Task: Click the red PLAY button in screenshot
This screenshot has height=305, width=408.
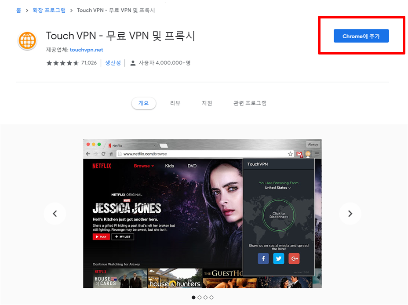Action: click(101, 236)
